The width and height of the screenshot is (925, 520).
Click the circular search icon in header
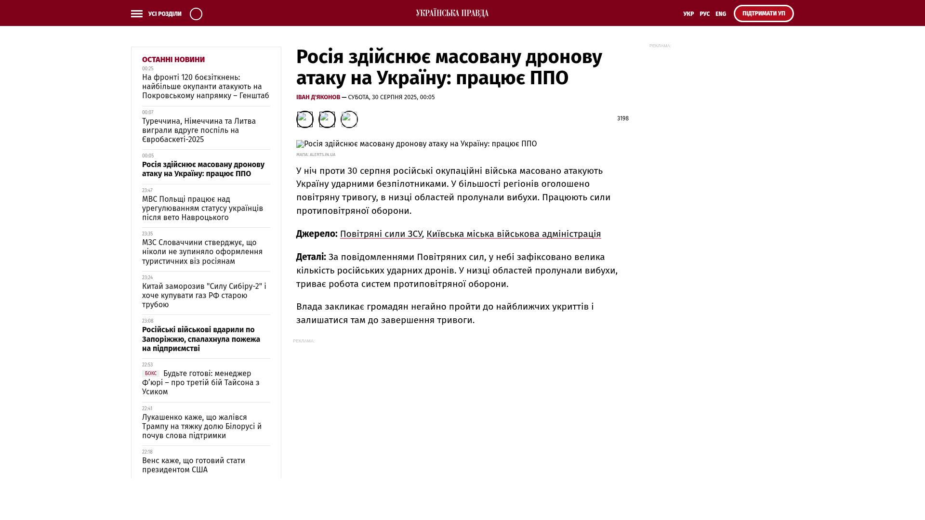point(196,14)
